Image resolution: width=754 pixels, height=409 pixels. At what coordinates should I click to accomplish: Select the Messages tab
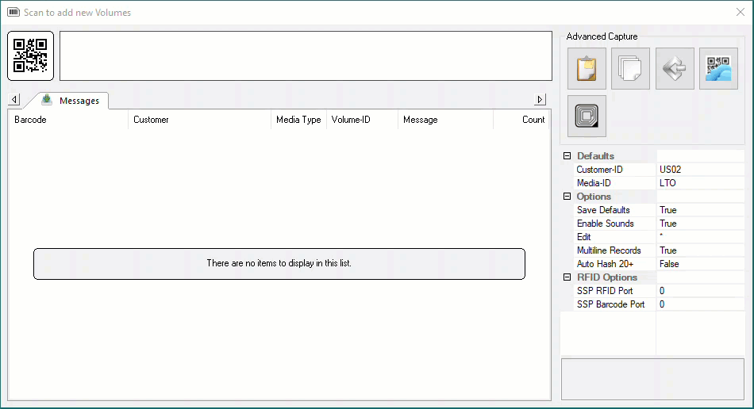tap(70, 101)
